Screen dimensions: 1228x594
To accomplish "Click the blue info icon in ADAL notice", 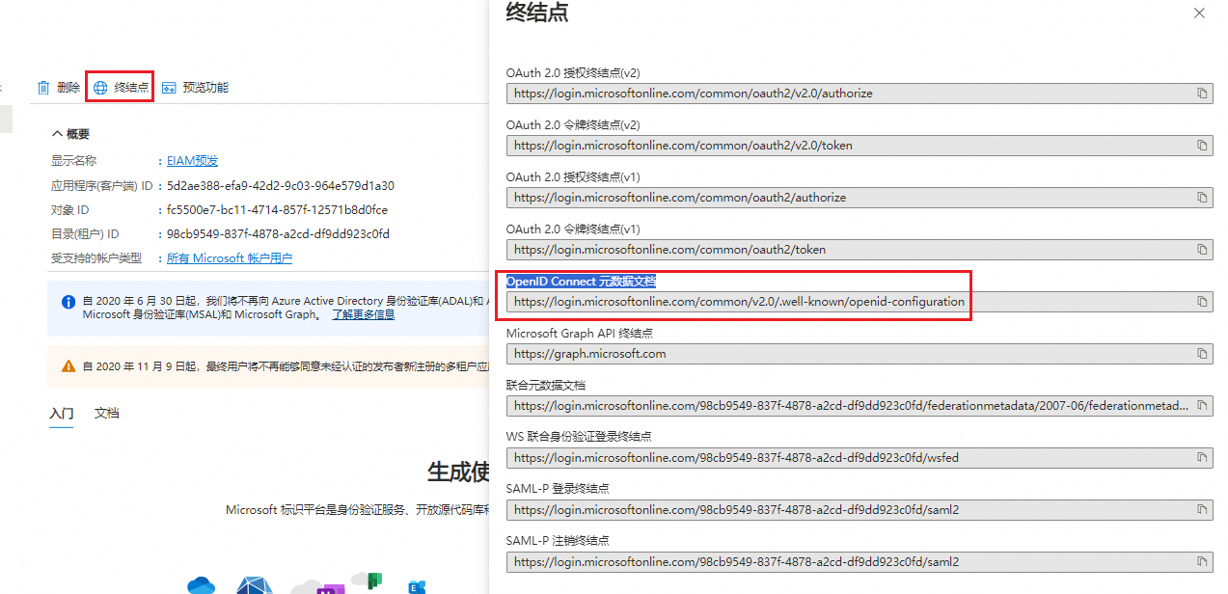I will tap(68, 302).
